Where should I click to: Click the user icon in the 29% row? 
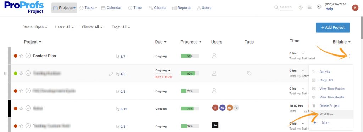pyautogui.click(x=214, y=91)
